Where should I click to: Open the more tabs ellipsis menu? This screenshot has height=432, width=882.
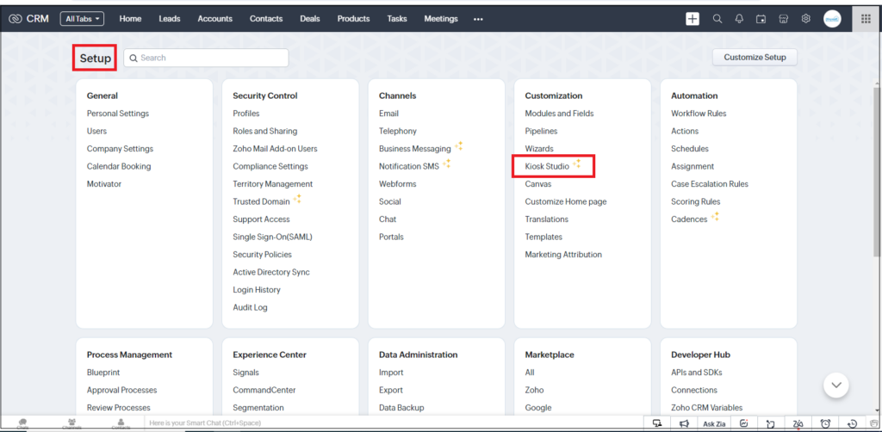click(x=478, y=19)
